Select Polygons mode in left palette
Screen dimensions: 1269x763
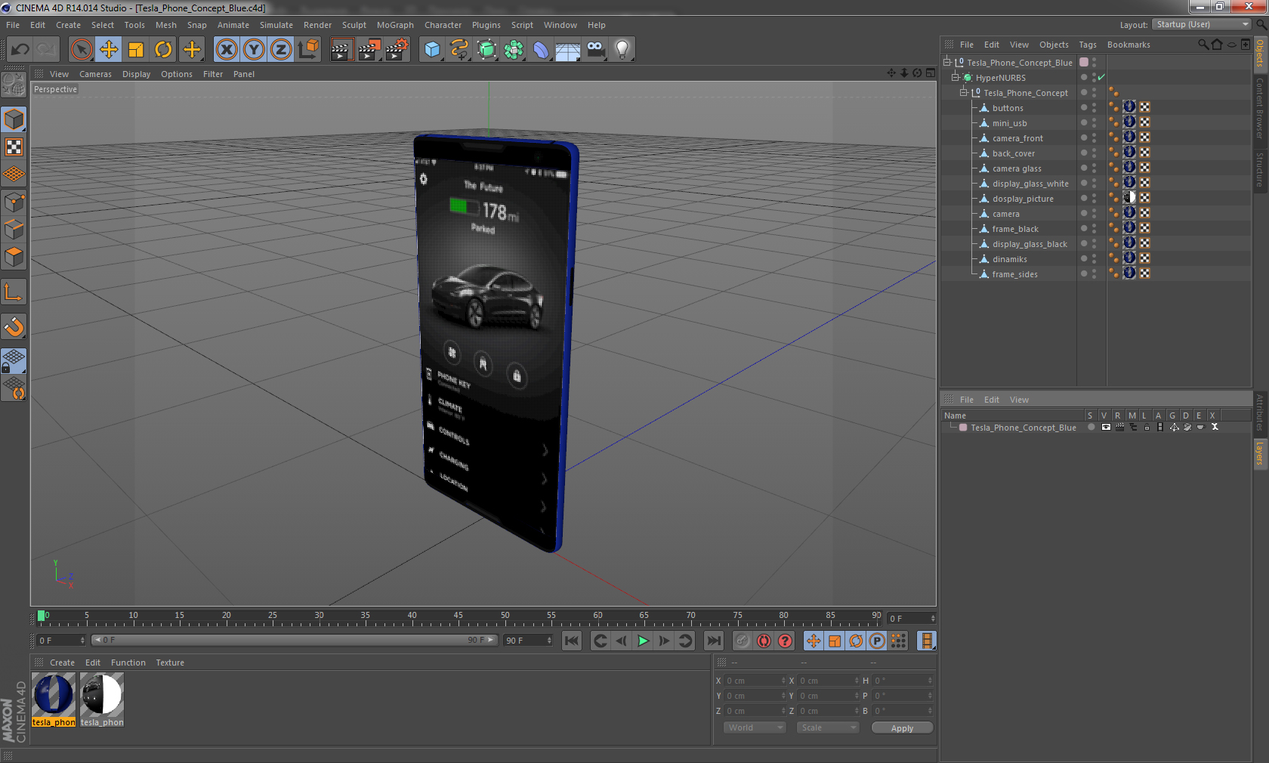(x=14, y=257)
